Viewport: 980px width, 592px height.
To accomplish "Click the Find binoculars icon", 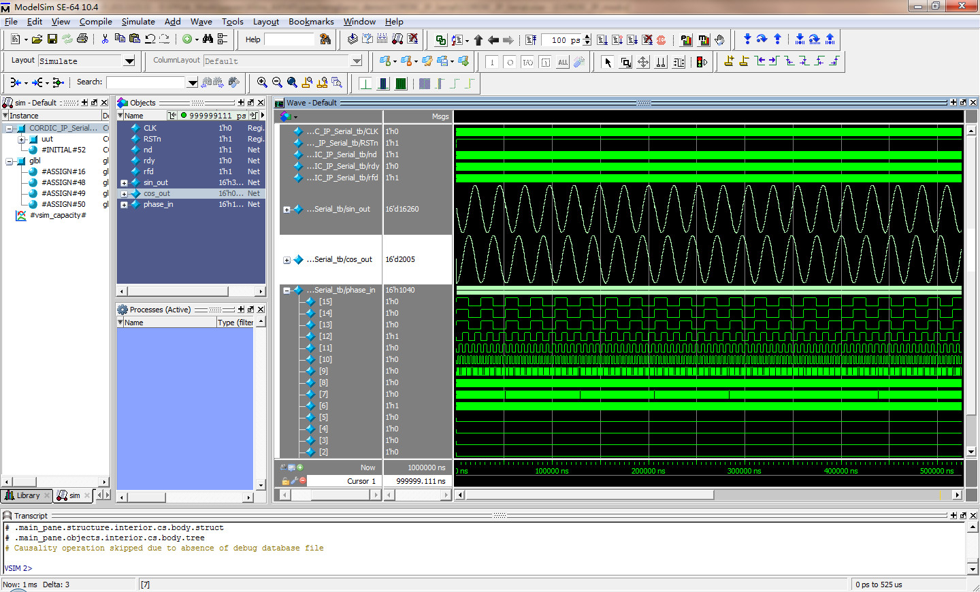I will point(208,39).
